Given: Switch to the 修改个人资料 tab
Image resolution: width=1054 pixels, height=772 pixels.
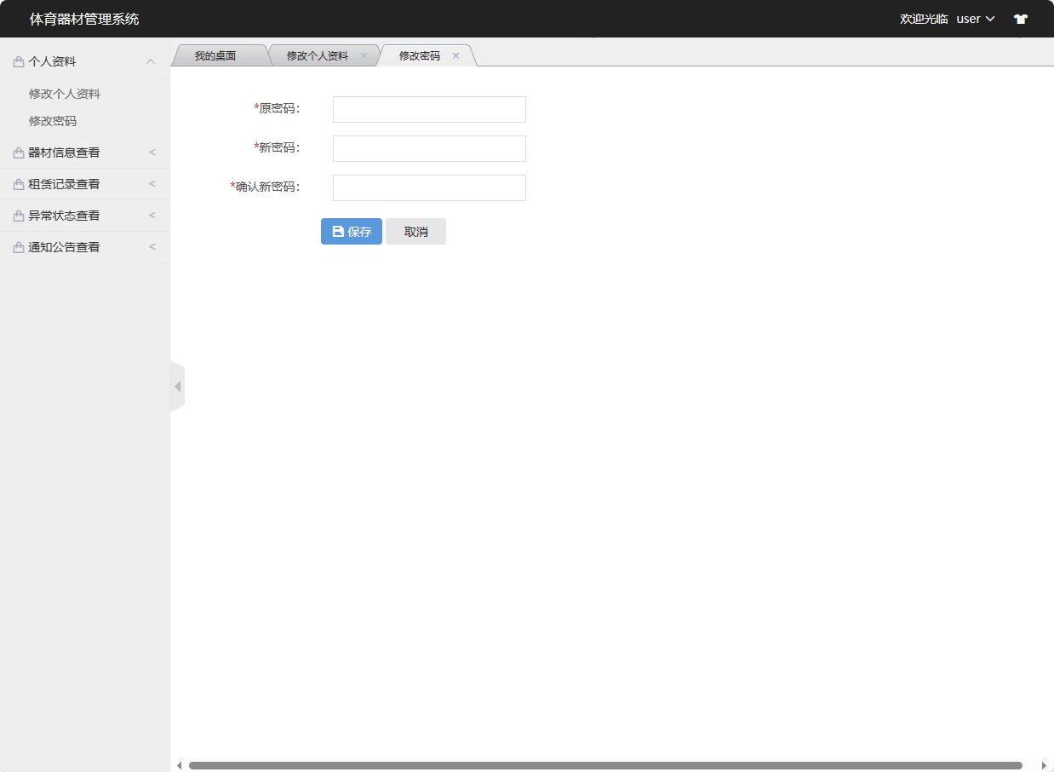Looking at the screenshot, I should pos(317,55).
